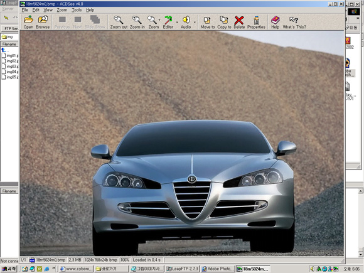364x273 pixels.
Task: Select the Zoom out magnifier
Action: click(119, 23)
